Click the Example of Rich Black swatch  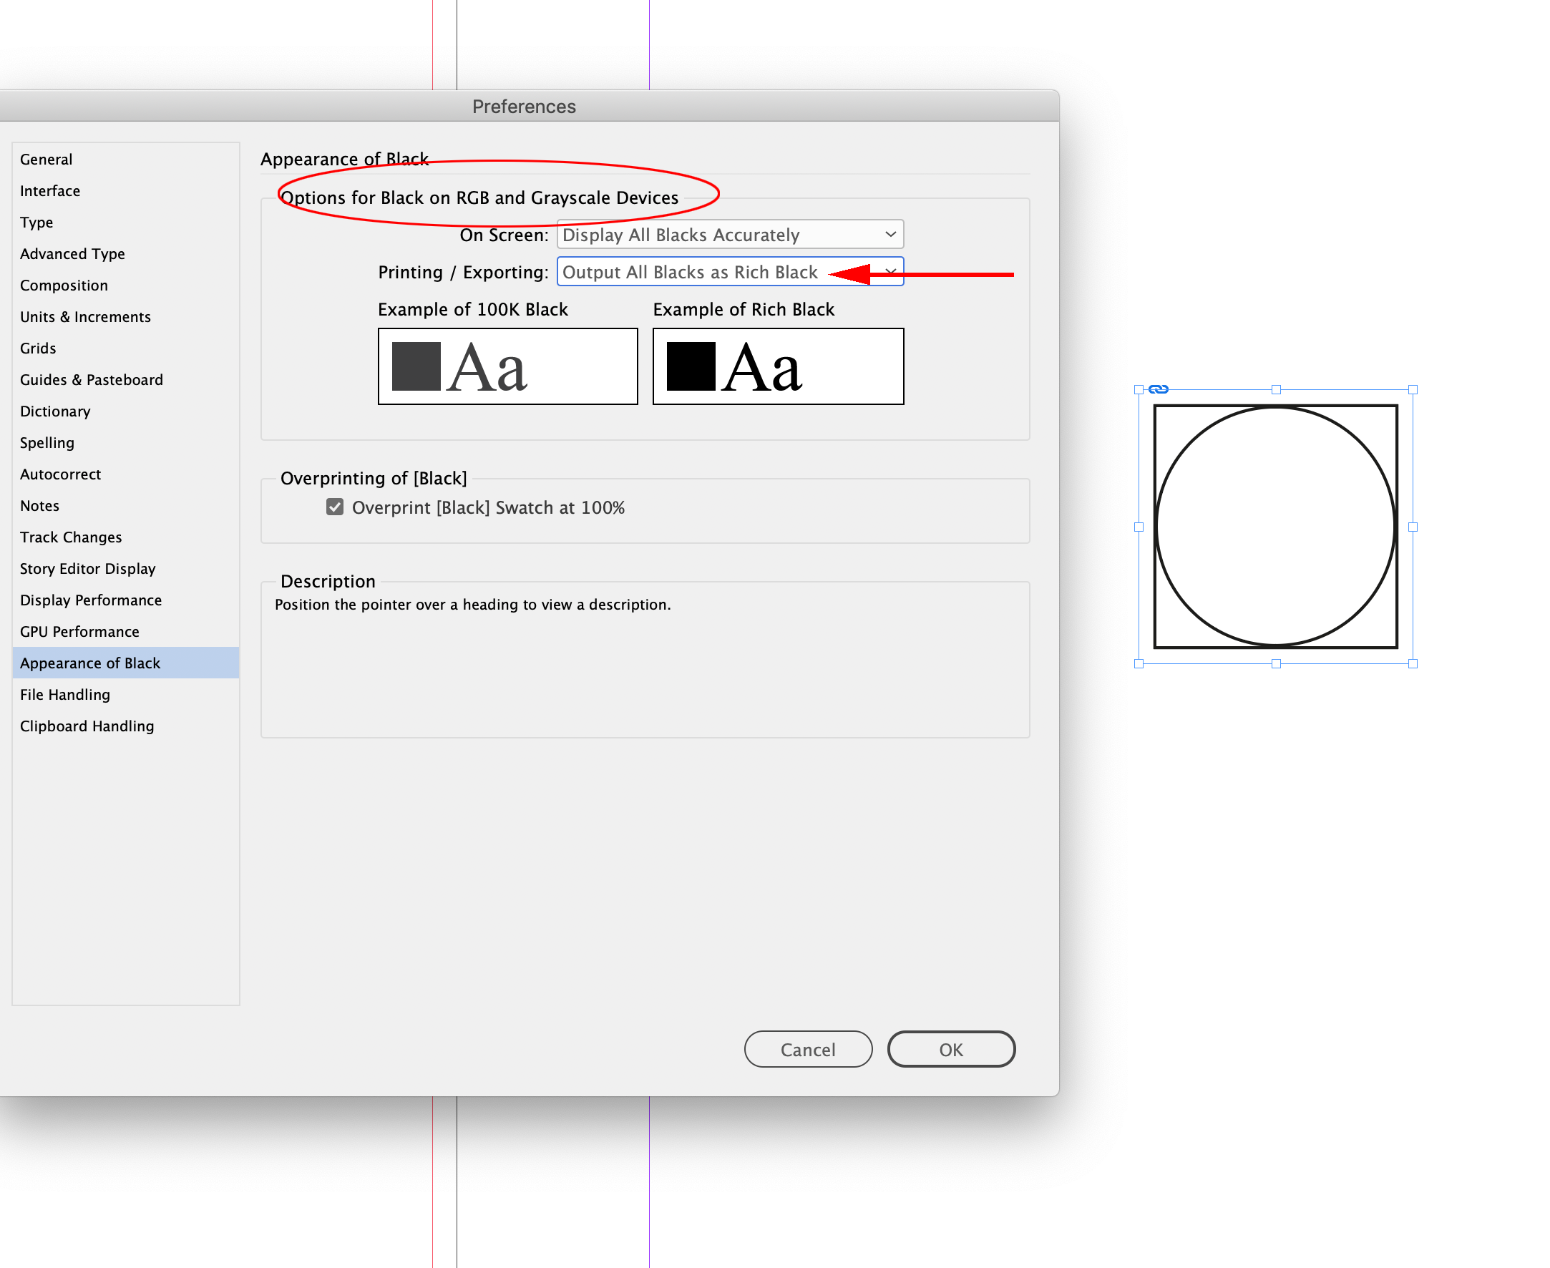pos(777,366)
